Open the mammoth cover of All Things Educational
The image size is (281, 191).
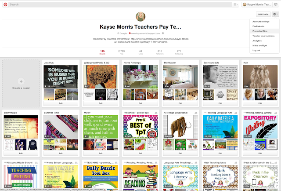180,127
